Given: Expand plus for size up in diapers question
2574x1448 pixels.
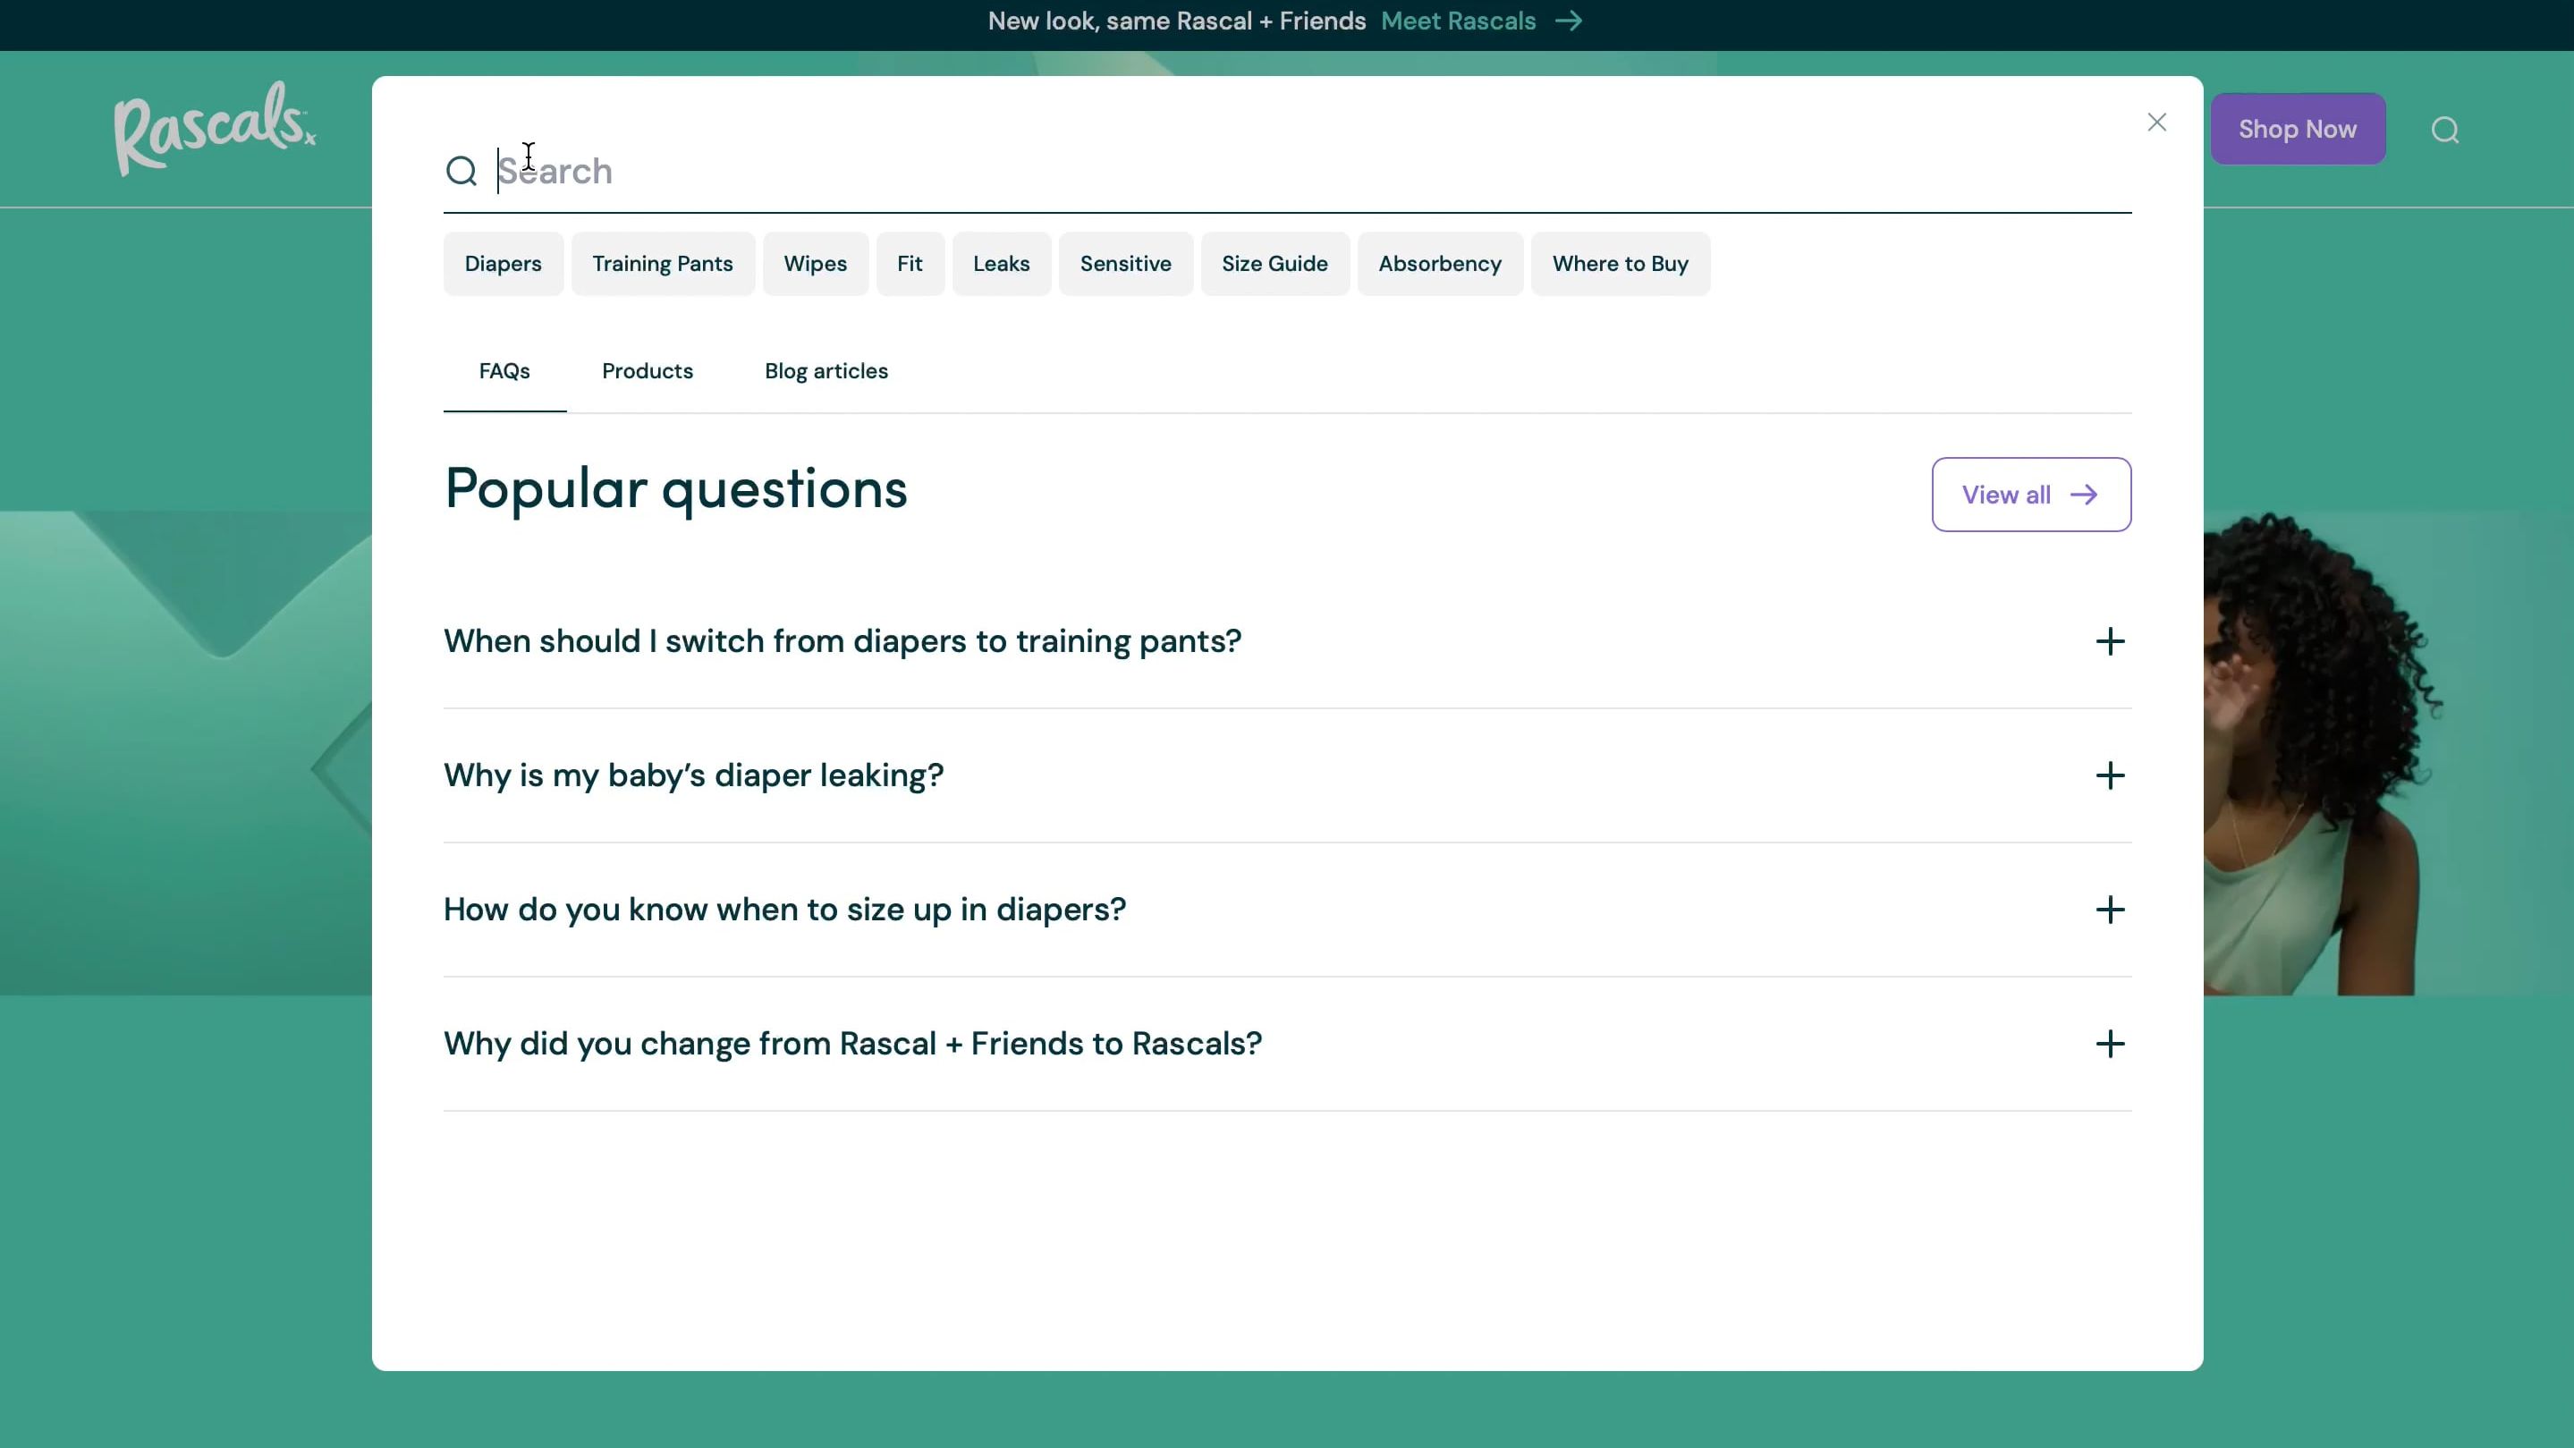Looking at the screenshot, I should [x=2109, y=910].
